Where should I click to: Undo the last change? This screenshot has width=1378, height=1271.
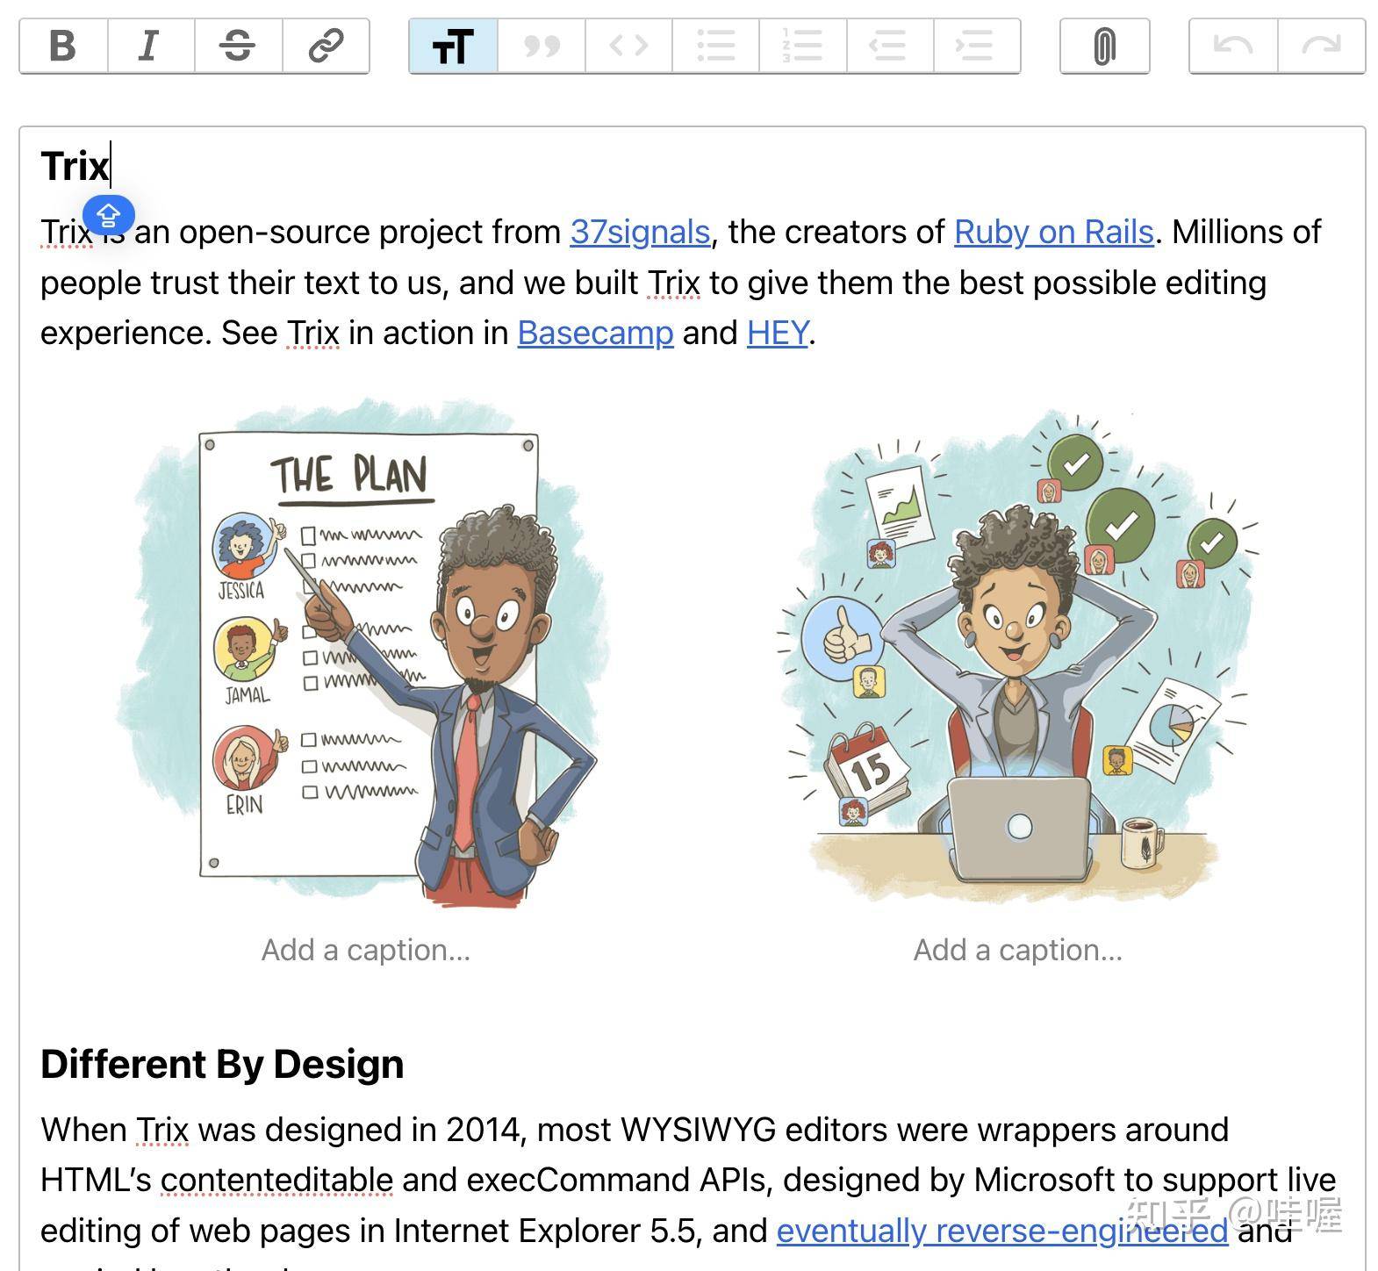1233,46
